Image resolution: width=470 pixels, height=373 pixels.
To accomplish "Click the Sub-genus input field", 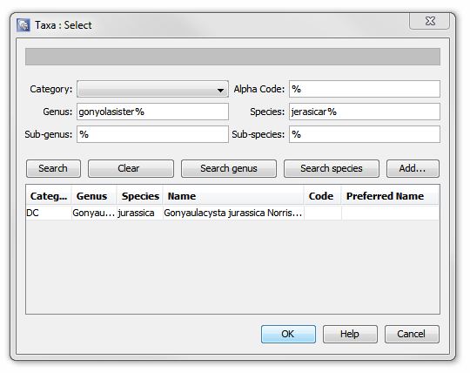I will pyautogui.click(x=152, y=134).
